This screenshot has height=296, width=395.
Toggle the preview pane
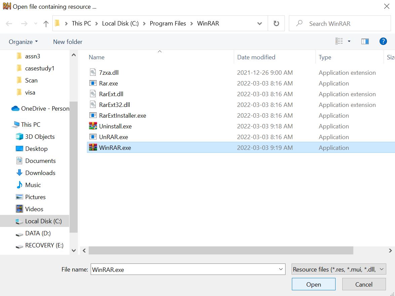[365, 41]
